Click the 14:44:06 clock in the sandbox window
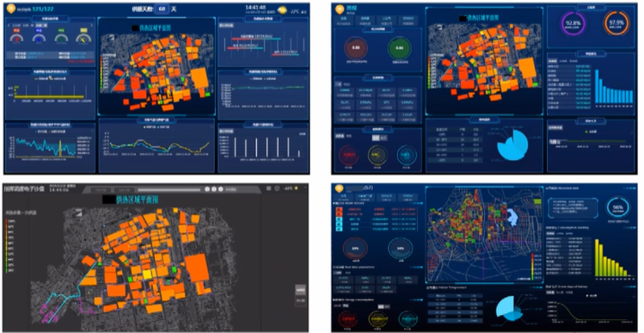The image size is (644, 333). point(60,190)
